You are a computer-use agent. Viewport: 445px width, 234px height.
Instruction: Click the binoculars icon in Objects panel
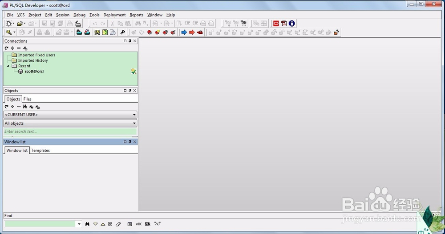pyautogui.click(x=24, y=107)
